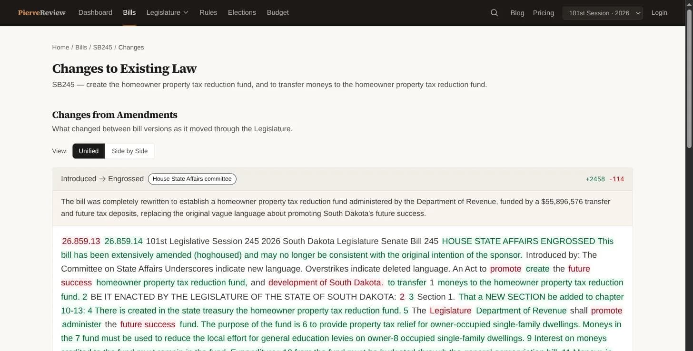Open the Elections nav item
Screen dimensions: 693x351
(x=242, y=13)
